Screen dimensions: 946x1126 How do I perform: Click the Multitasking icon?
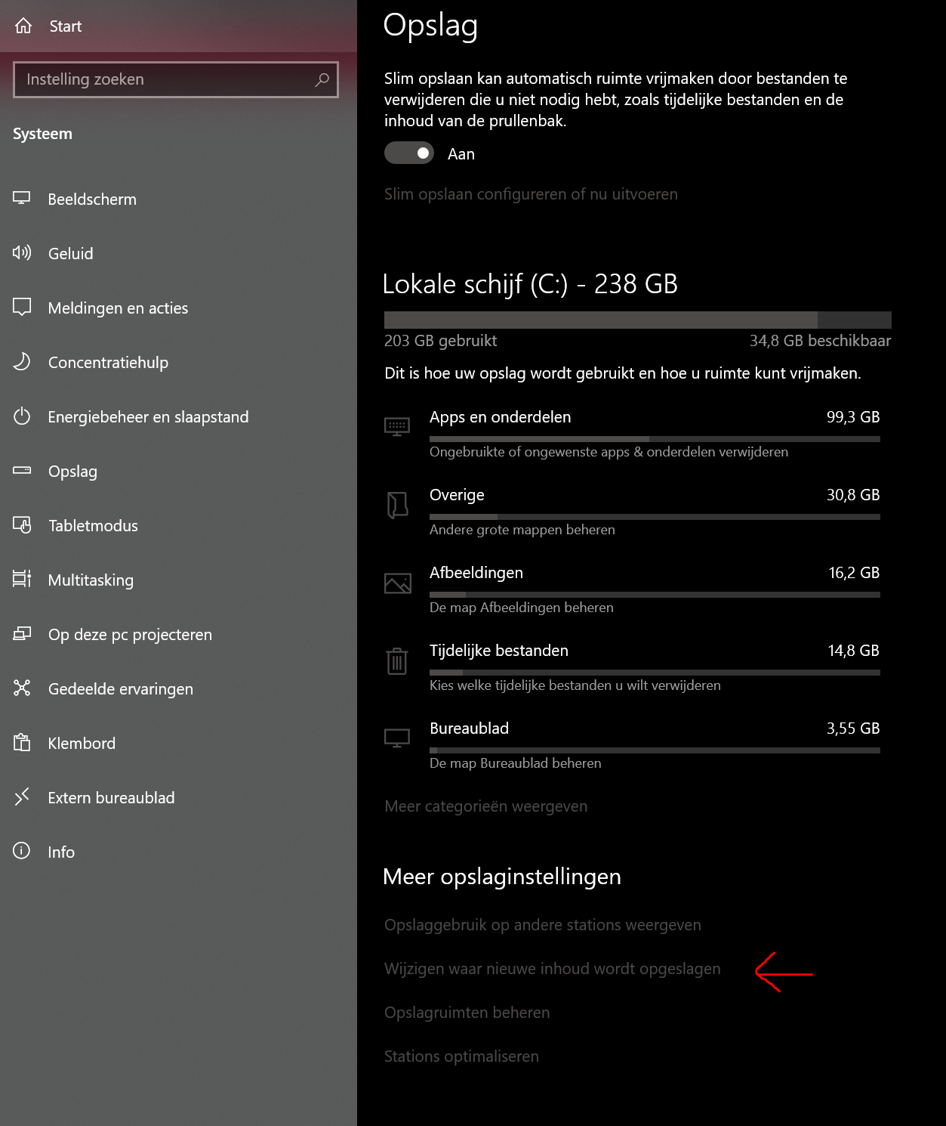(x=22, y=579)
